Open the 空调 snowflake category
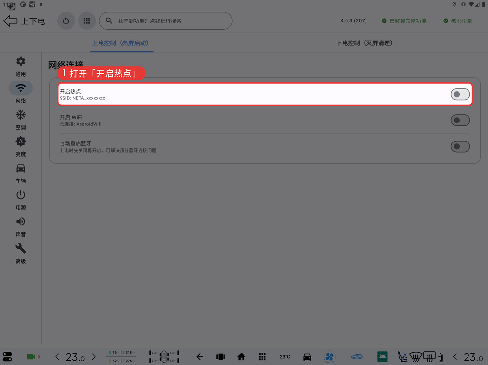The width and height of the screenshot is (488, 365). (21, 120)
